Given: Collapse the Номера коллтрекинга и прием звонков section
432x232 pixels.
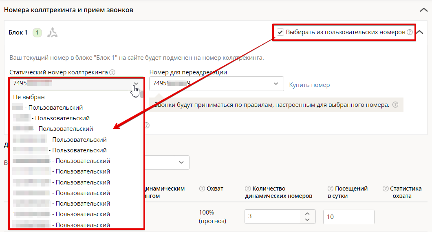Looking at the screenshot, I should pos(424,10).
